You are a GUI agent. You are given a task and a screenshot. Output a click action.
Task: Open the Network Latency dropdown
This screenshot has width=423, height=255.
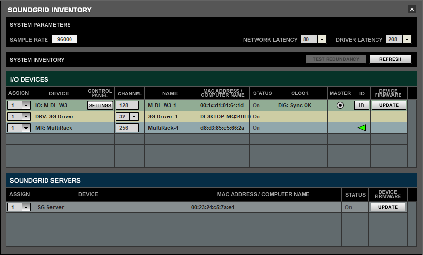pyautogui.click(x=322, y=40)
